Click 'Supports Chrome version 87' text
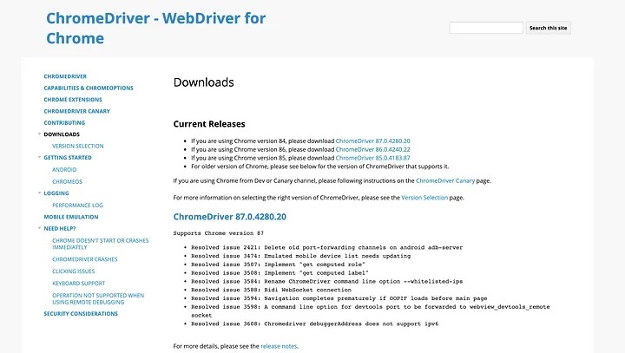Viewport: 625px width, 353px height. 219,233
